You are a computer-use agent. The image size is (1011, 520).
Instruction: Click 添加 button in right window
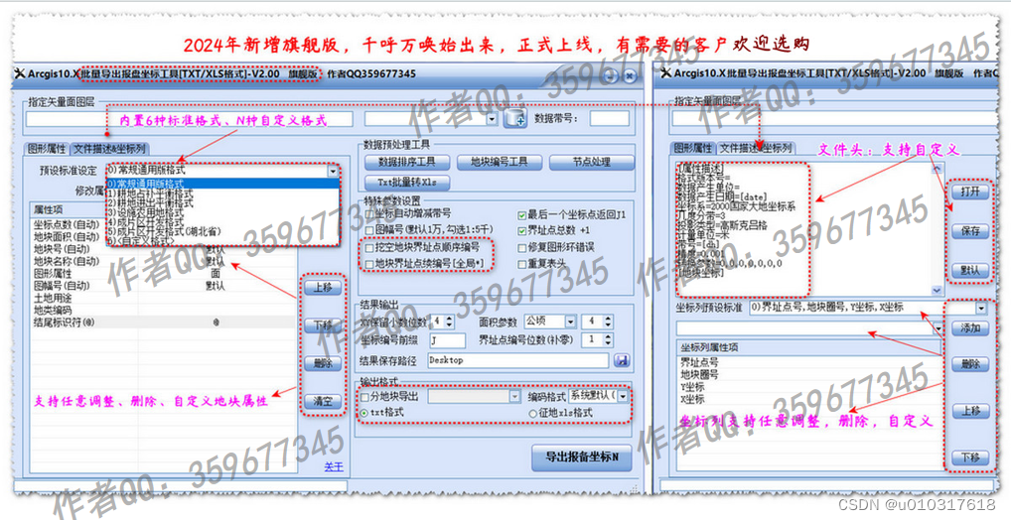coord(970,328)
